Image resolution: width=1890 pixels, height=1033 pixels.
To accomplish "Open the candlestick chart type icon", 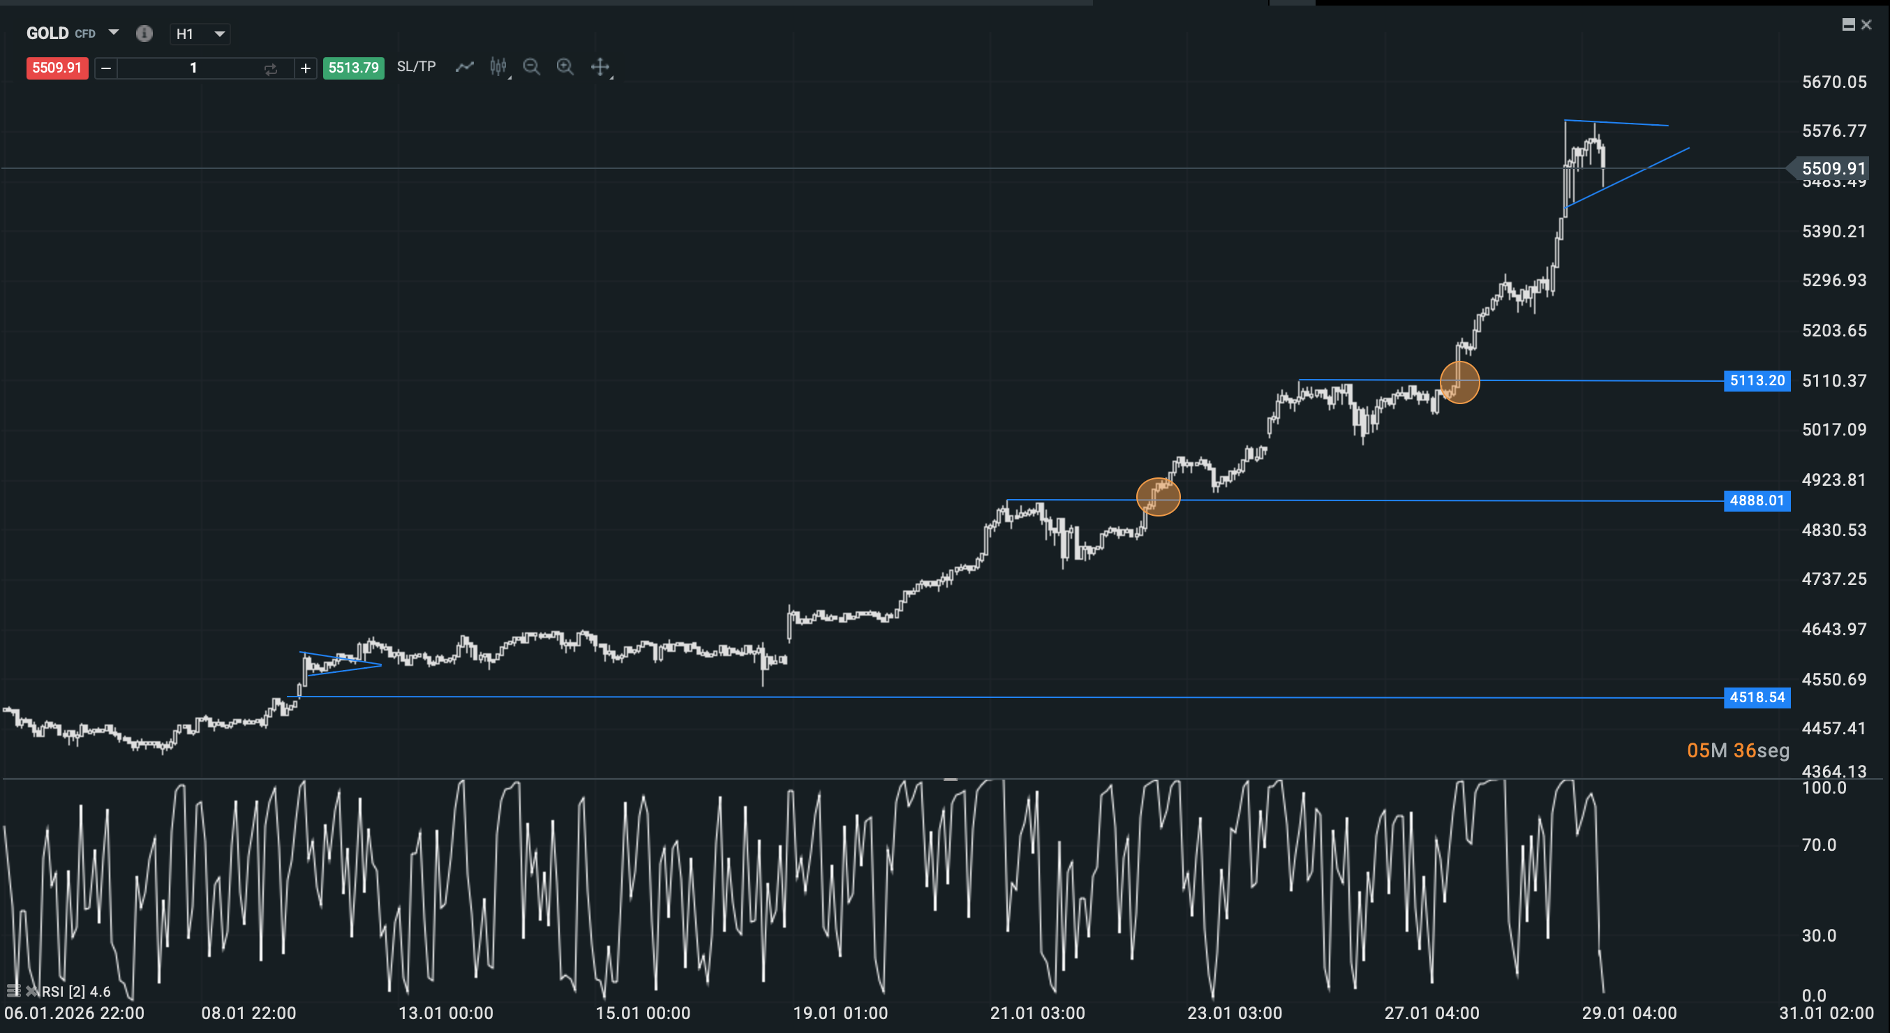I will click(x=498, y=67).
